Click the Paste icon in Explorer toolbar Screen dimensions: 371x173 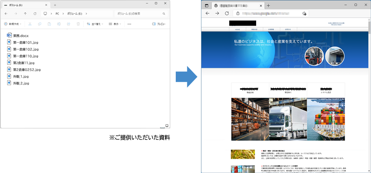pyautogui.click(x=49, y=24)
